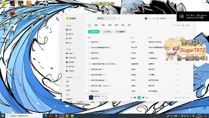
Task: Like the 星河万里 (伴奏) song
Action: 89,69
